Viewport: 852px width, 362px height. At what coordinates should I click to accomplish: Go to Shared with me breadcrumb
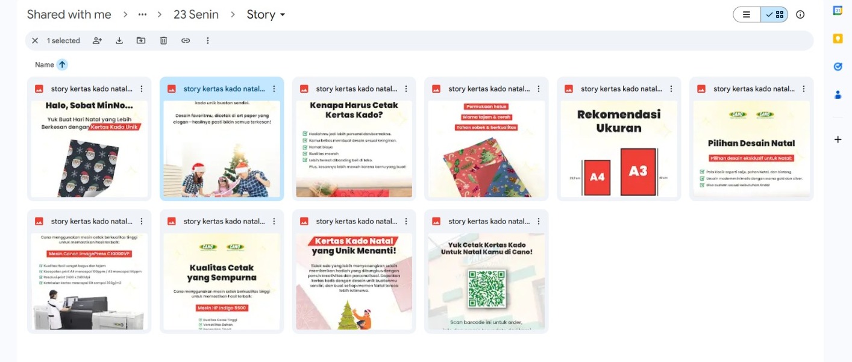(69, 14)
